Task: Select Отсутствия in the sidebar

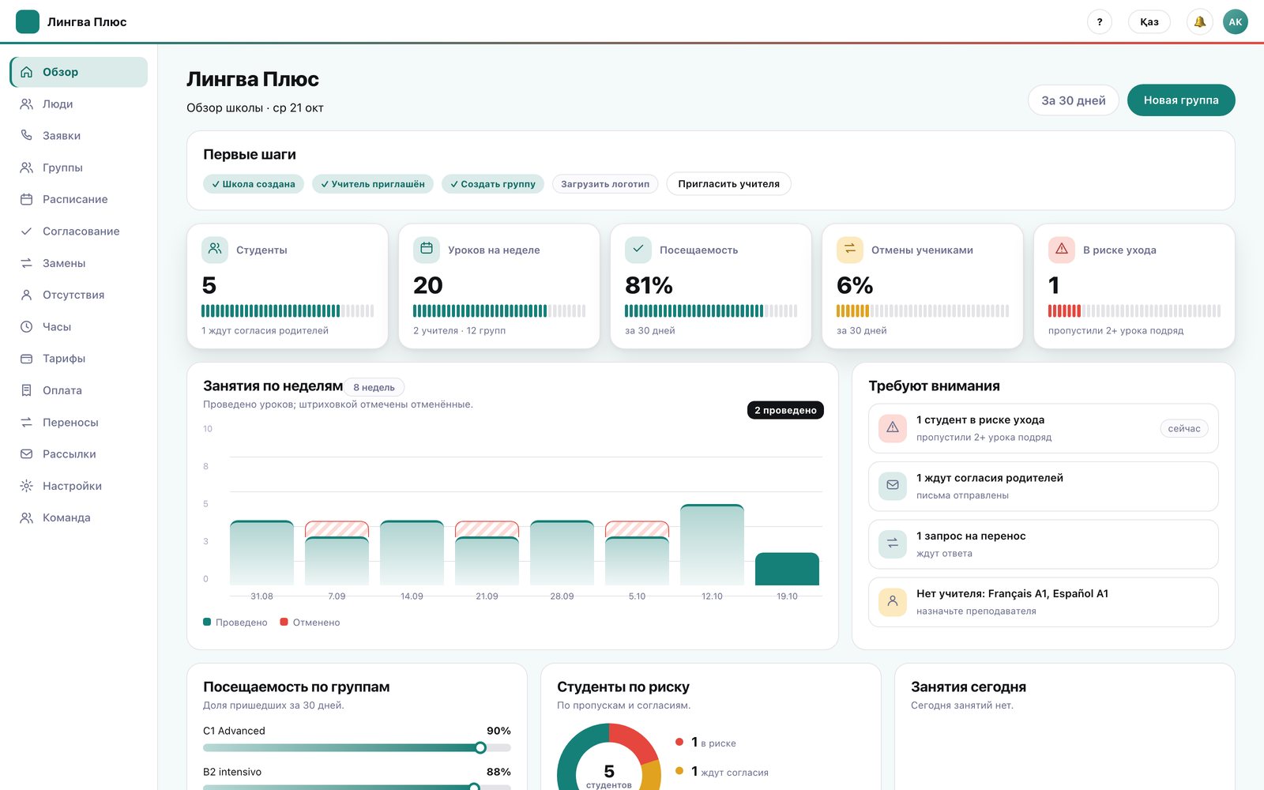Action: (x=79, y=295)
